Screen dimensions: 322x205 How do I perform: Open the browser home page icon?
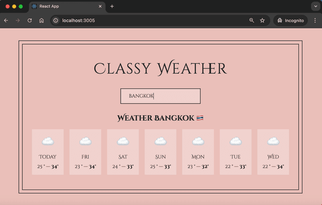tap(41, 21)
